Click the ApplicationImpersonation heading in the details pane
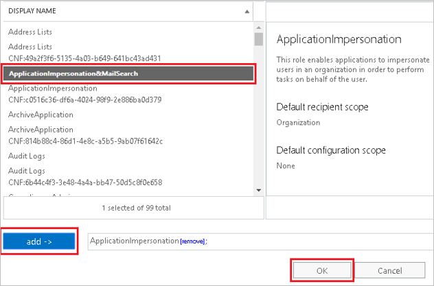Screen dimensions: 434x286 339,39
